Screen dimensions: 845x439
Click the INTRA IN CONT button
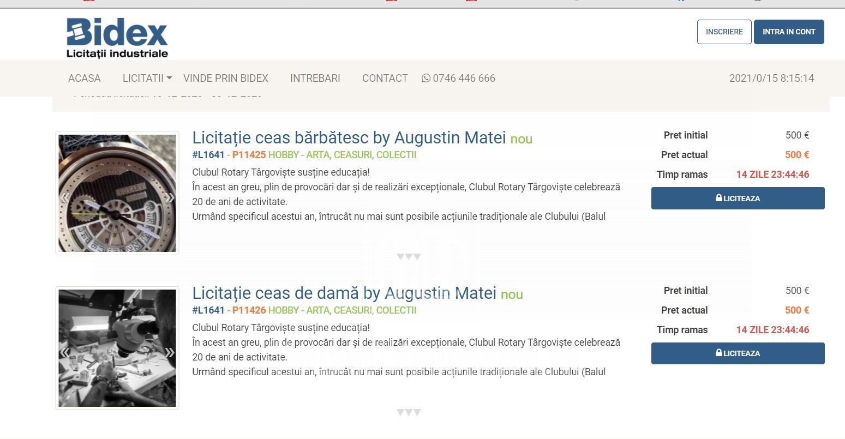pos(788,32)
